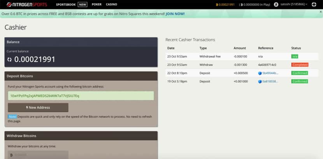Select the deposit bitcoin address field

point(81,96)
